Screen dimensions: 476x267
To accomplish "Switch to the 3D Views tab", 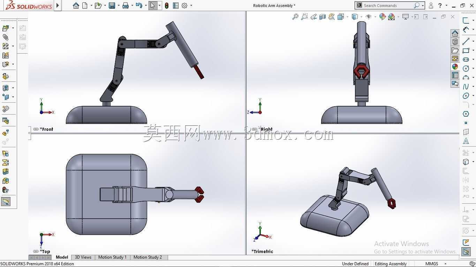I will coord(83,257).
